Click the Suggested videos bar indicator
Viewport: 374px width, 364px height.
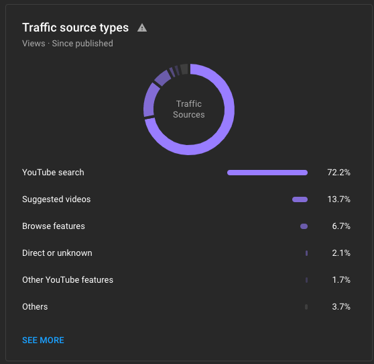(300, 199)
